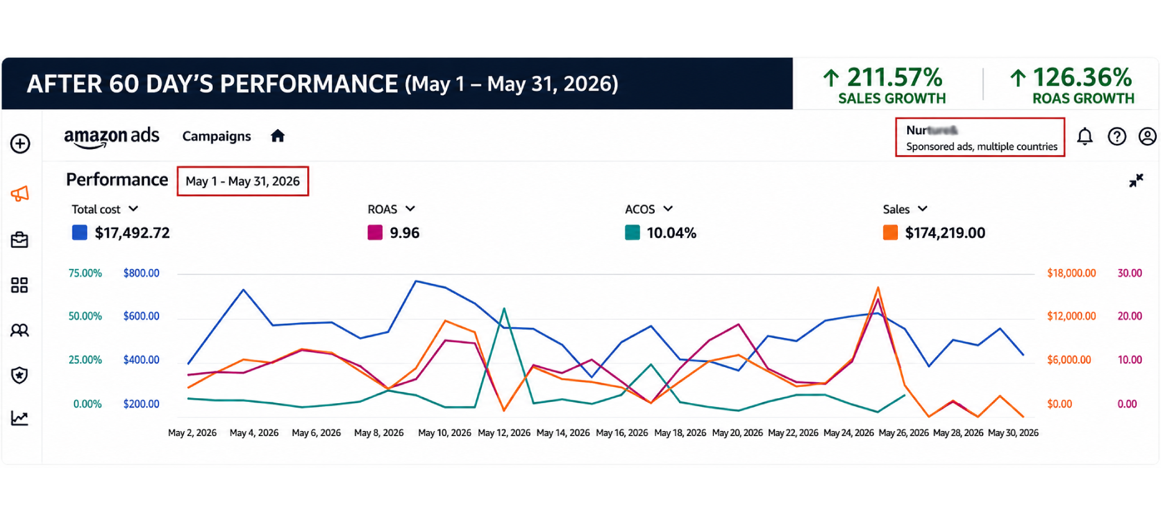The image size is (1161, 523).
Task: Collapse the performance chart panel
Action: [1136, 181]
